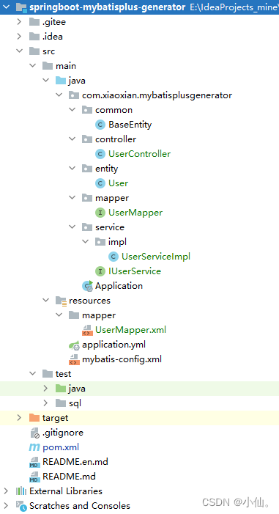Expand the target folder arrow

[19, 418]
